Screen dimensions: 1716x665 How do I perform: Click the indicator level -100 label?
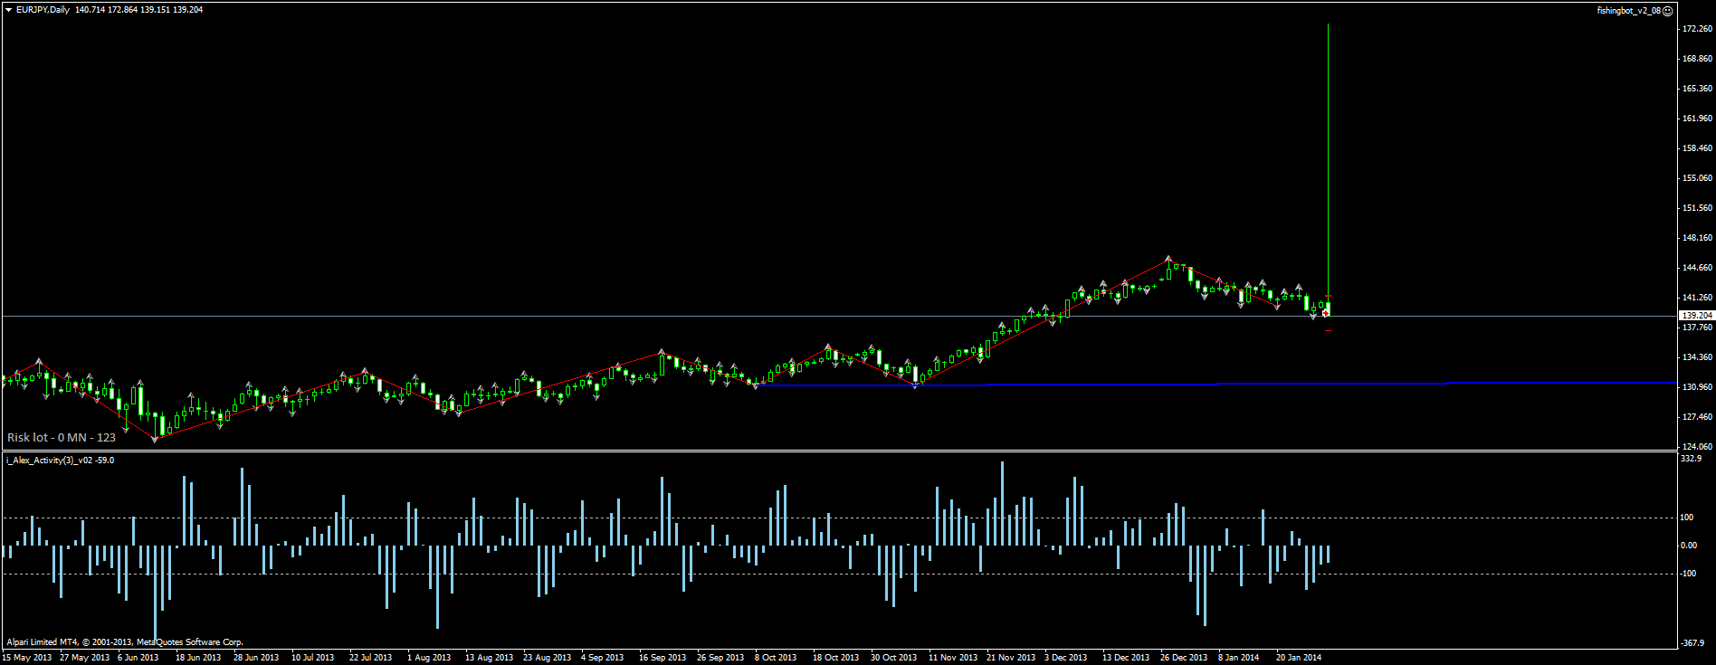click(x=1688, y=574)
